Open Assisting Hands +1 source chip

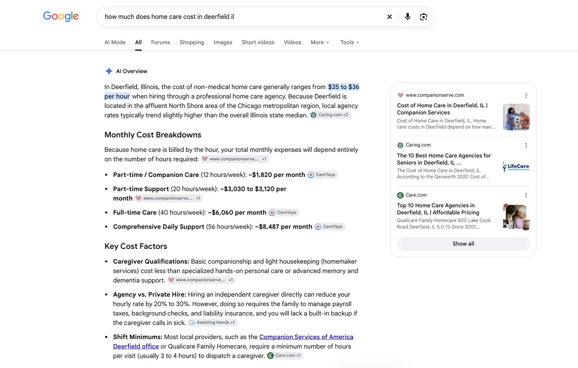coord(212,322)
